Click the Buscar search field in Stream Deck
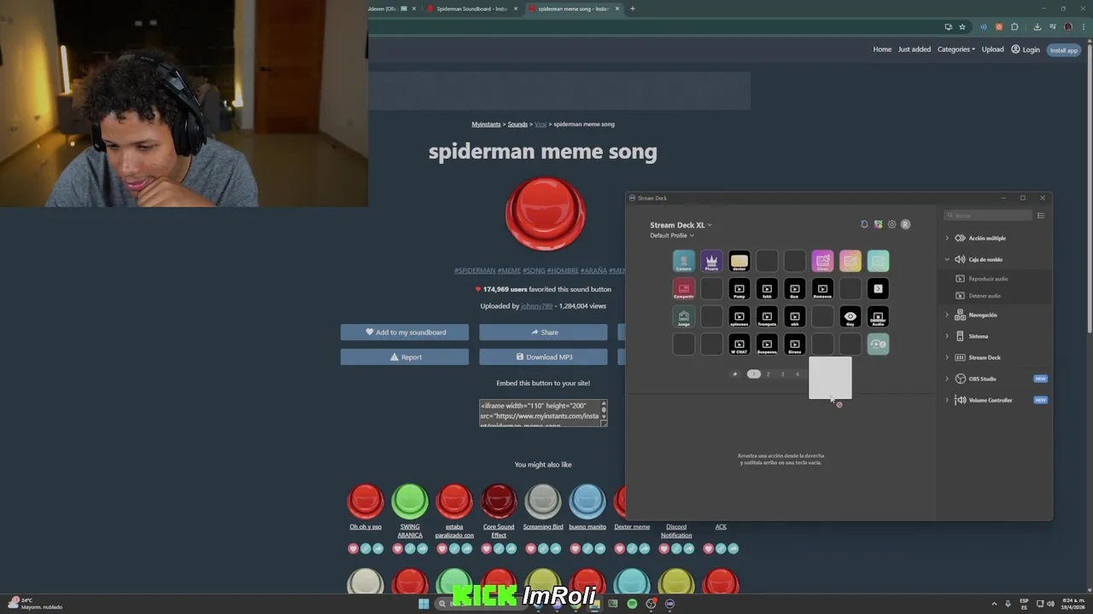This screenshot has width=1093, height=614. point(989,216)
